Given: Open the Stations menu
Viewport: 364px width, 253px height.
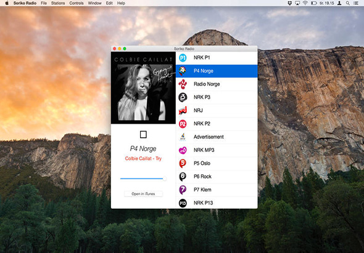Looking at the screenshot, I should (x=58, y=3).
